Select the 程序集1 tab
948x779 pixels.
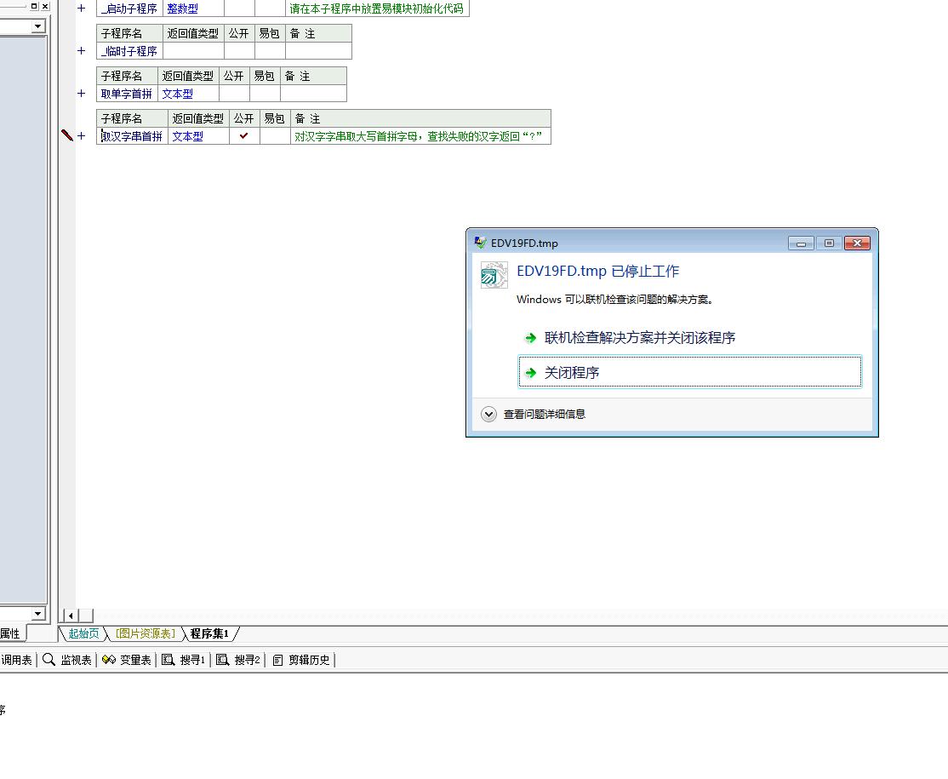210,633
